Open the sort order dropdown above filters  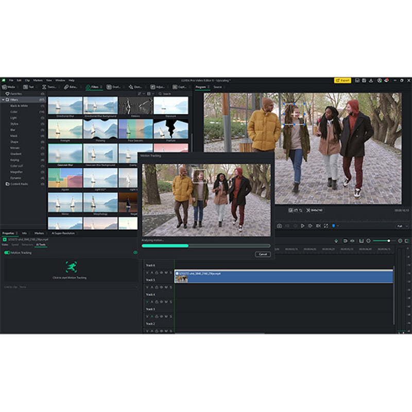coord(141,94)
